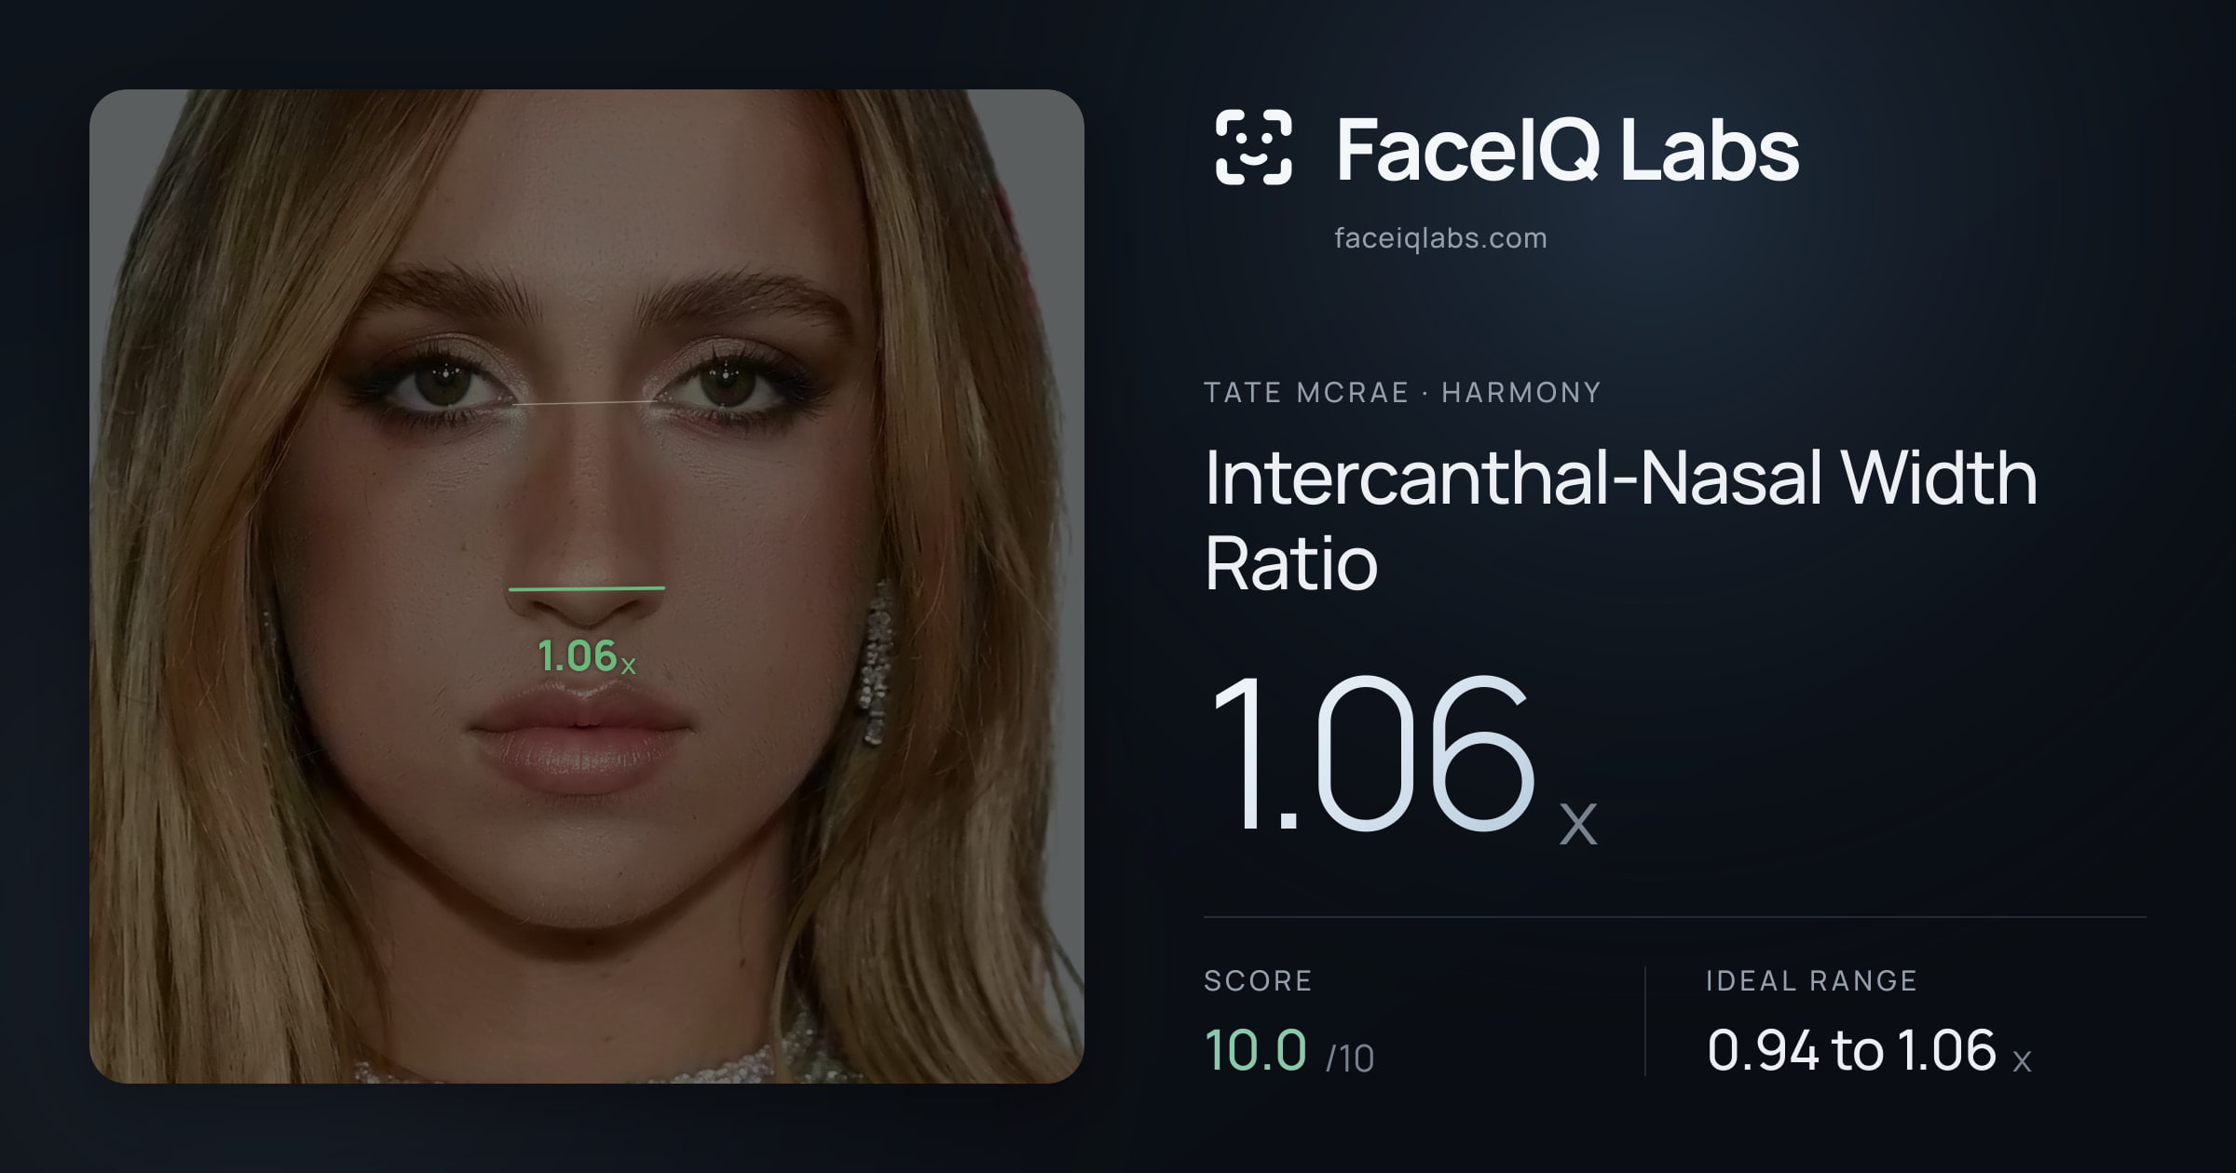
Task: Click the intercanthal measurement line between eyes
Action: click(x=587, y=403)
